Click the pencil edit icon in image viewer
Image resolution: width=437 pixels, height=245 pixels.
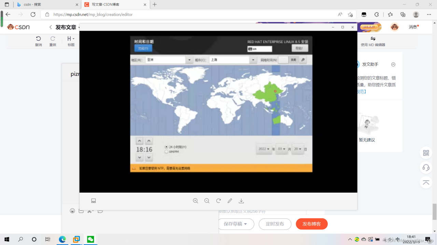pyautogui.click(x=230, y=201)
